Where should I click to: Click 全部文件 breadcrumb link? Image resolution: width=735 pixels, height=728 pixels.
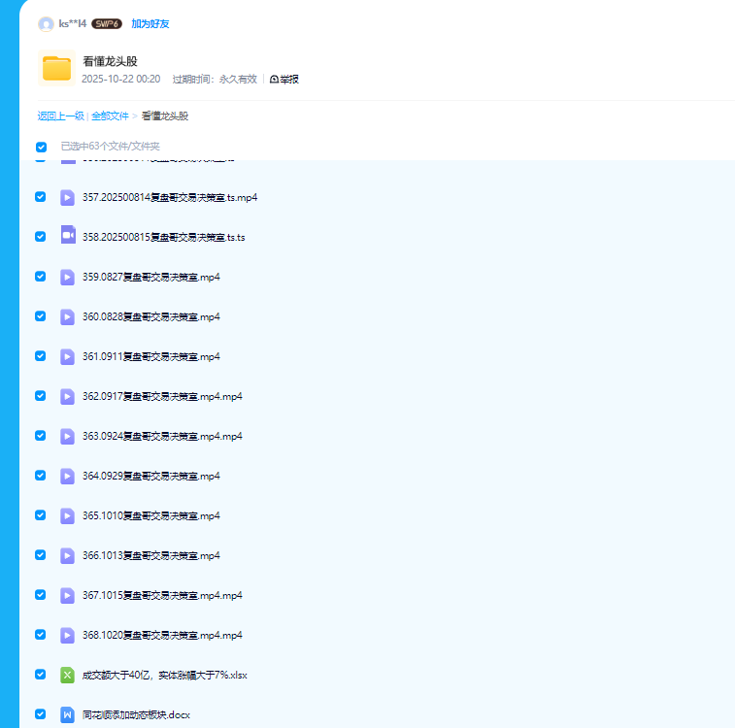(110, 116)
